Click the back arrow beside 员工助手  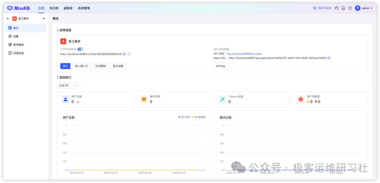point(8,19)
